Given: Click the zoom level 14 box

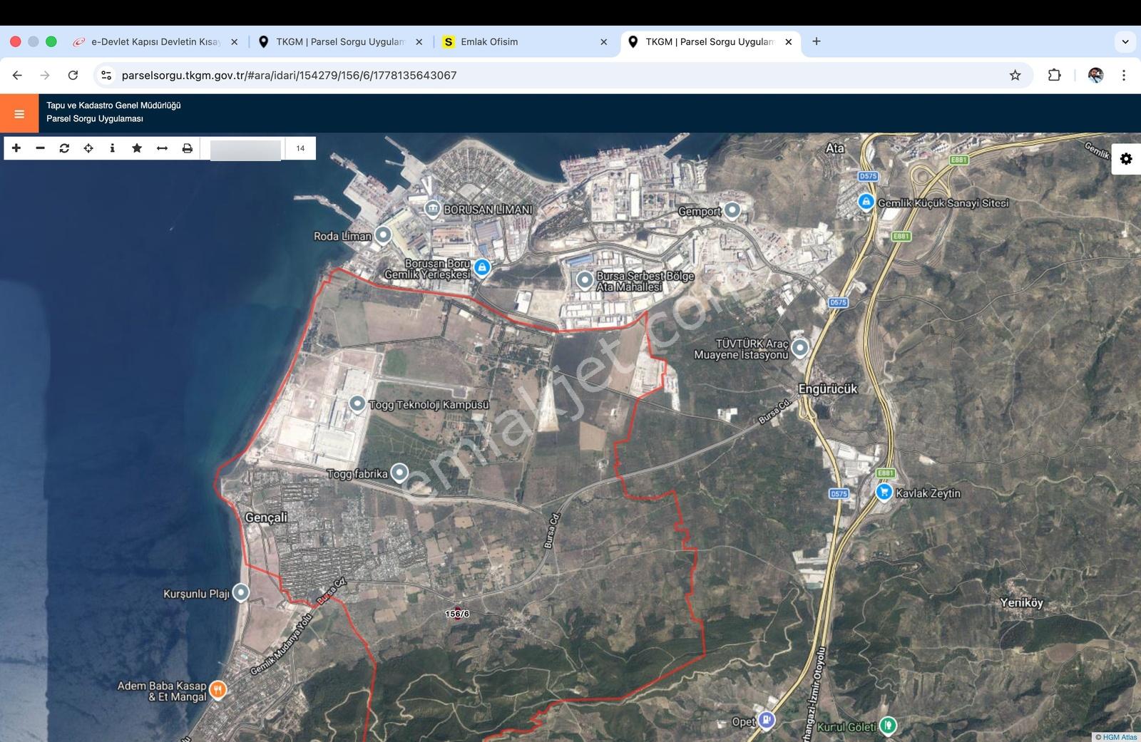Looking at the screenshot, I should click(300, 148).
